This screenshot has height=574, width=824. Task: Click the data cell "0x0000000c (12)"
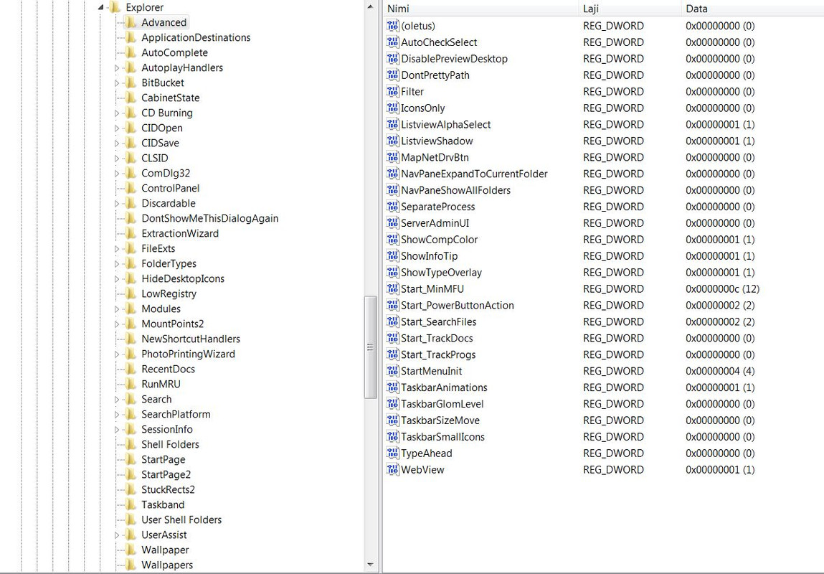[x=723, y=288]
